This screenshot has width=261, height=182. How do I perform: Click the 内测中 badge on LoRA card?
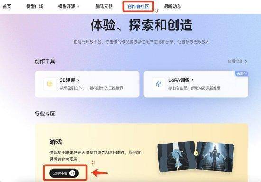(242, 74)
